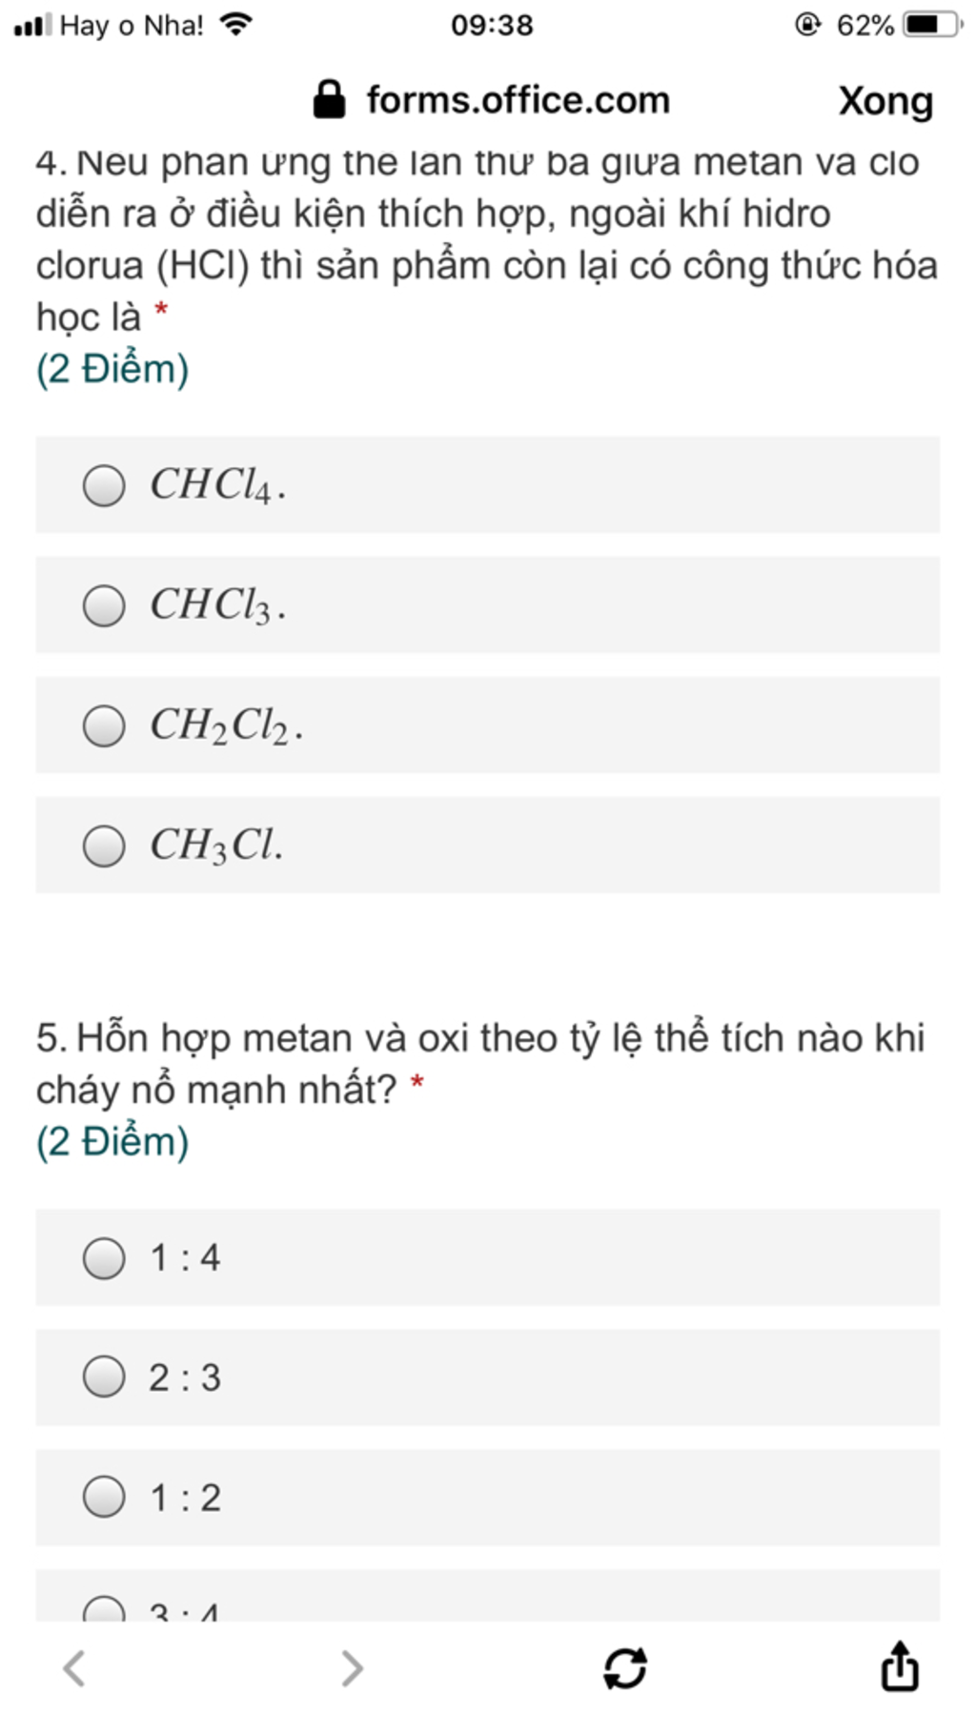Tap the rotation lock status icon
This screenshot has width=976, height=1735.
(x=807, y=25)
